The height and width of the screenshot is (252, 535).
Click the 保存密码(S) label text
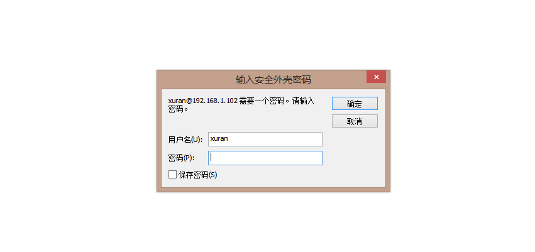[198, 175]
